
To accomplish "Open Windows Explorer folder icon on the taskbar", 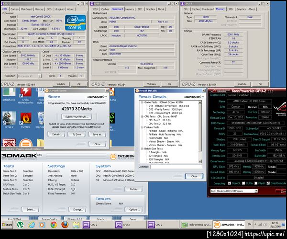I will (76, 225).
